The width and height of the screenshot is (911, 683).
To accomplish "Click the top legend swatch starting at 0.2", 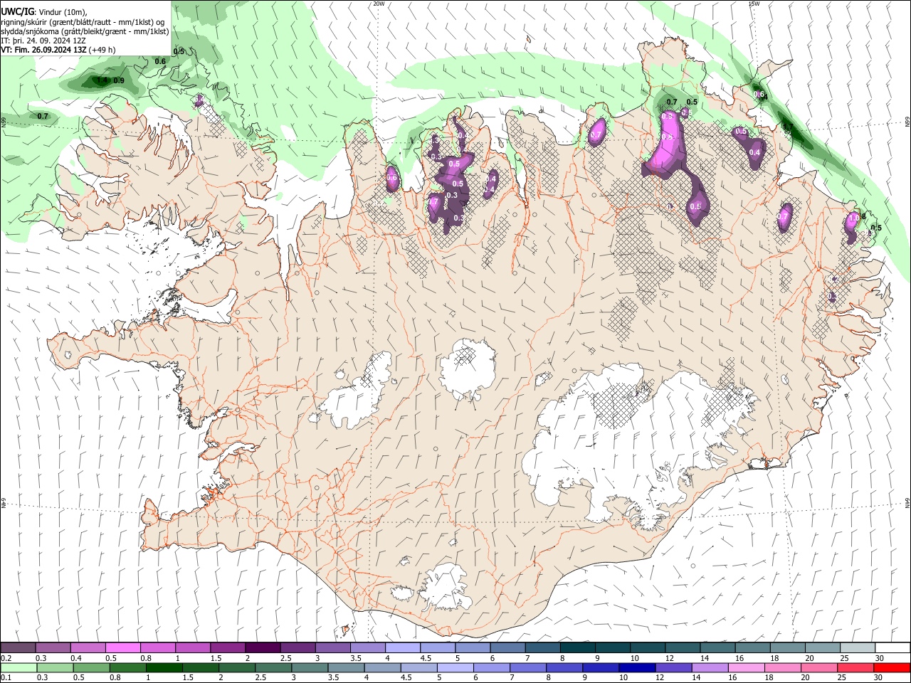I will click(19, 647).
